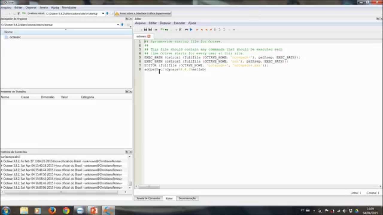Redo the edit via editor toolbar icon
383x215 pixels.
tap(167, 29)
